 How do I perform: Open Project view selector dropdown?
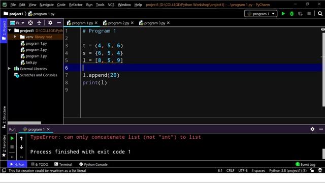(17, 23)
